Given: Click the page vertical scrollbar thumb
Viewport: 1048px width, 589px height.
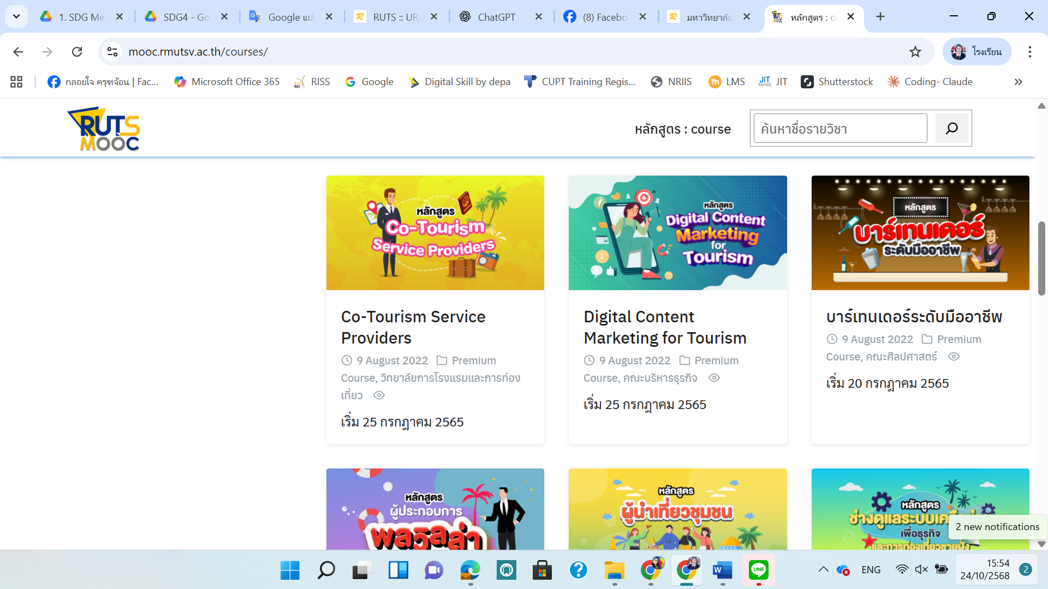Looking at the screenshot, I should (x=1041, y=259).
